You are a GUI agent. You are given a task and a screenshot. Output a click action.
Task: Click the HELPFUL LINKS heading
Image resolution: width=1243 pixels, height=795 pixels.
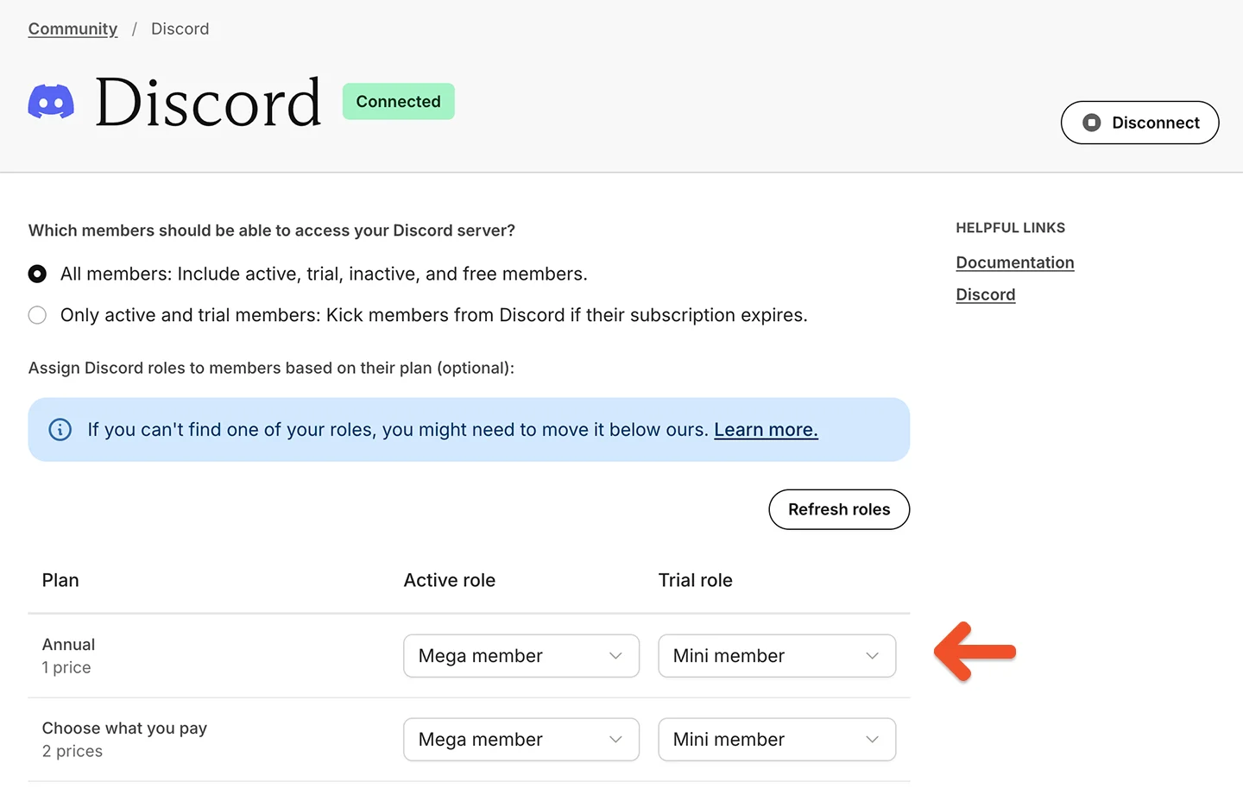click(x=1011, y=228)
